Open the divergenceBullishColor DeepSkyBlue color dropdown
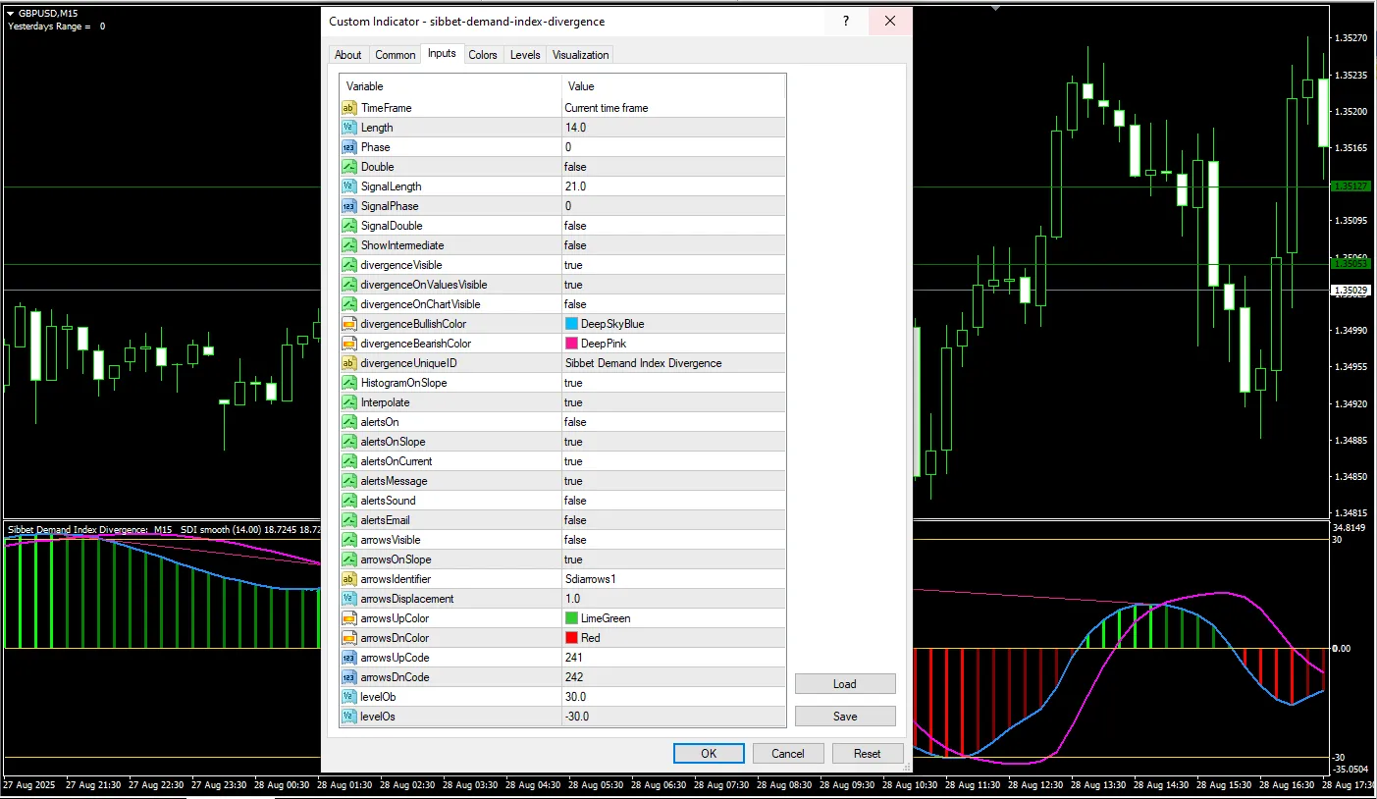 pos(672,324)
